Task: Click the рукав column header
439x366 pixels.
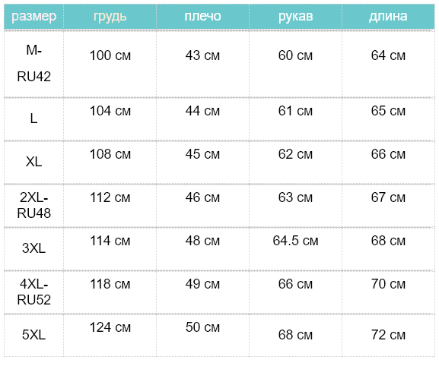Action: [x=295, y=17]
